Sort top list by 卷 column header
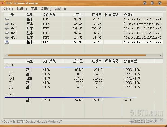167x127 pixels. (x=17, y=15)
